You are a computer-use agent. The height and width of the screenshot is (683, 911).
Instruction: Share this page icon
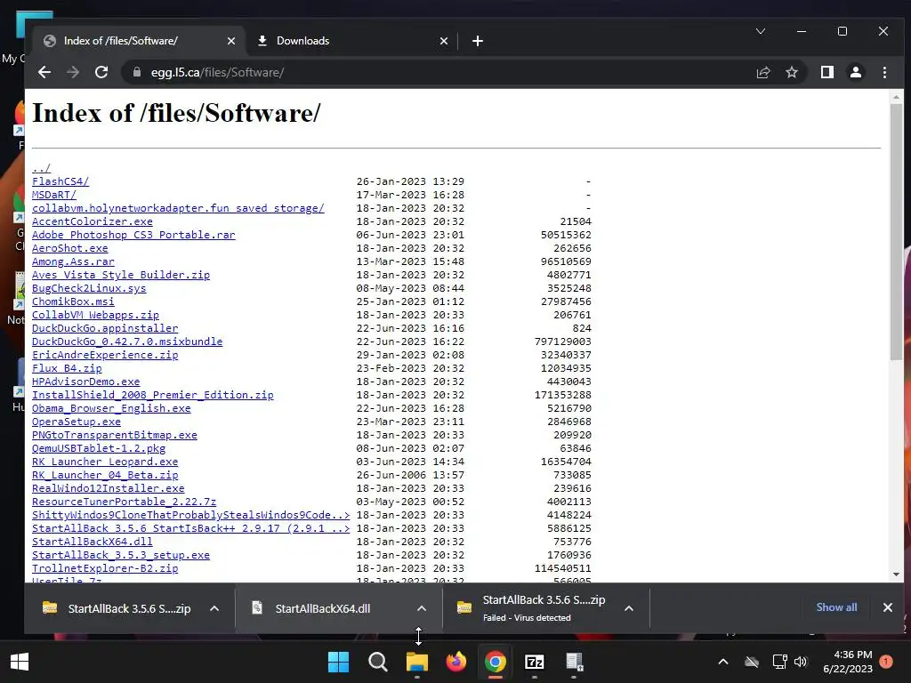point(762,72)
